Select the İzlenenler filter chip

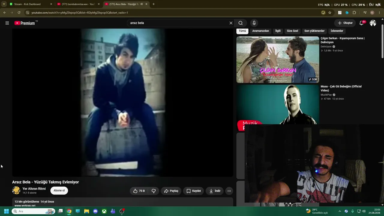coord(337,31)
